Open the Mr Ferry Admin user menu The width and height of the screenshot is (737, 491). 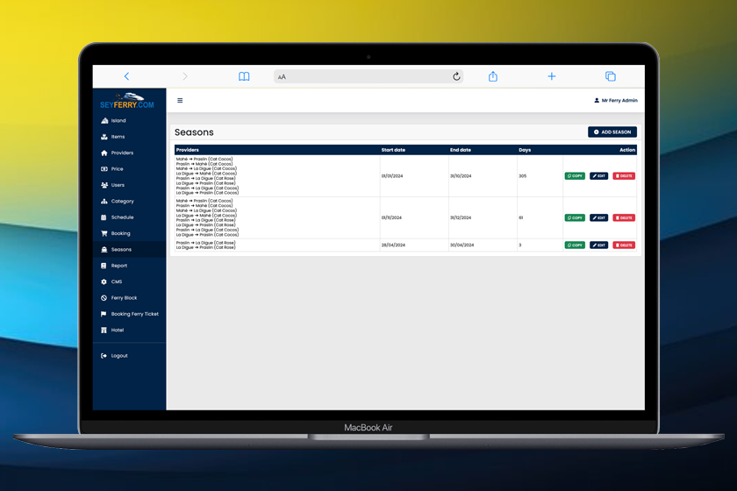(615, 101)
